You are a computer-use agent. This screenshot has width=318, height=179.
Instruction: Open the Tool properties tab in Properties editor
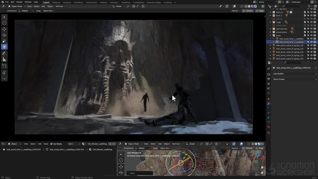pos(269,69)
